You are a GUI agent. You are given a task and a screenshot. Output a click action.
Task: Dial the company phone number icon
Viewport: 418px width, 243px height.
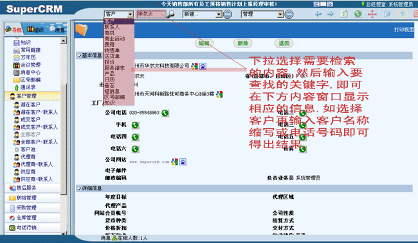(x=165, y=113)
